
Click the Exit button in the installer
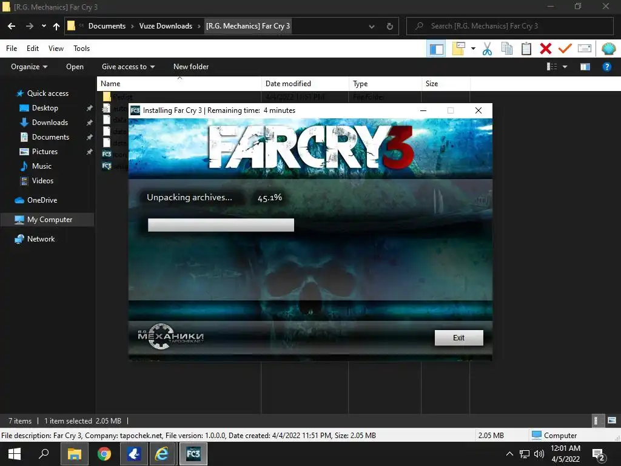point(458,338)
